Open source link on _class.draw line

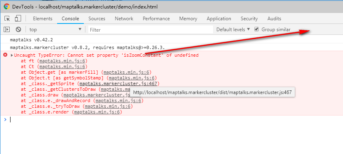97,95
